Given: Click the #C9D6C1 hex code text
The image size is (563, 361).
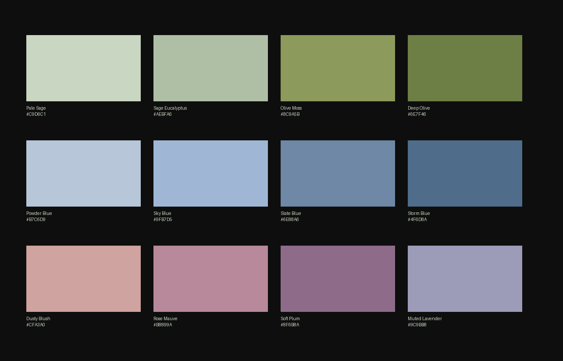Looking at the screenshot, I should [36, 114].
